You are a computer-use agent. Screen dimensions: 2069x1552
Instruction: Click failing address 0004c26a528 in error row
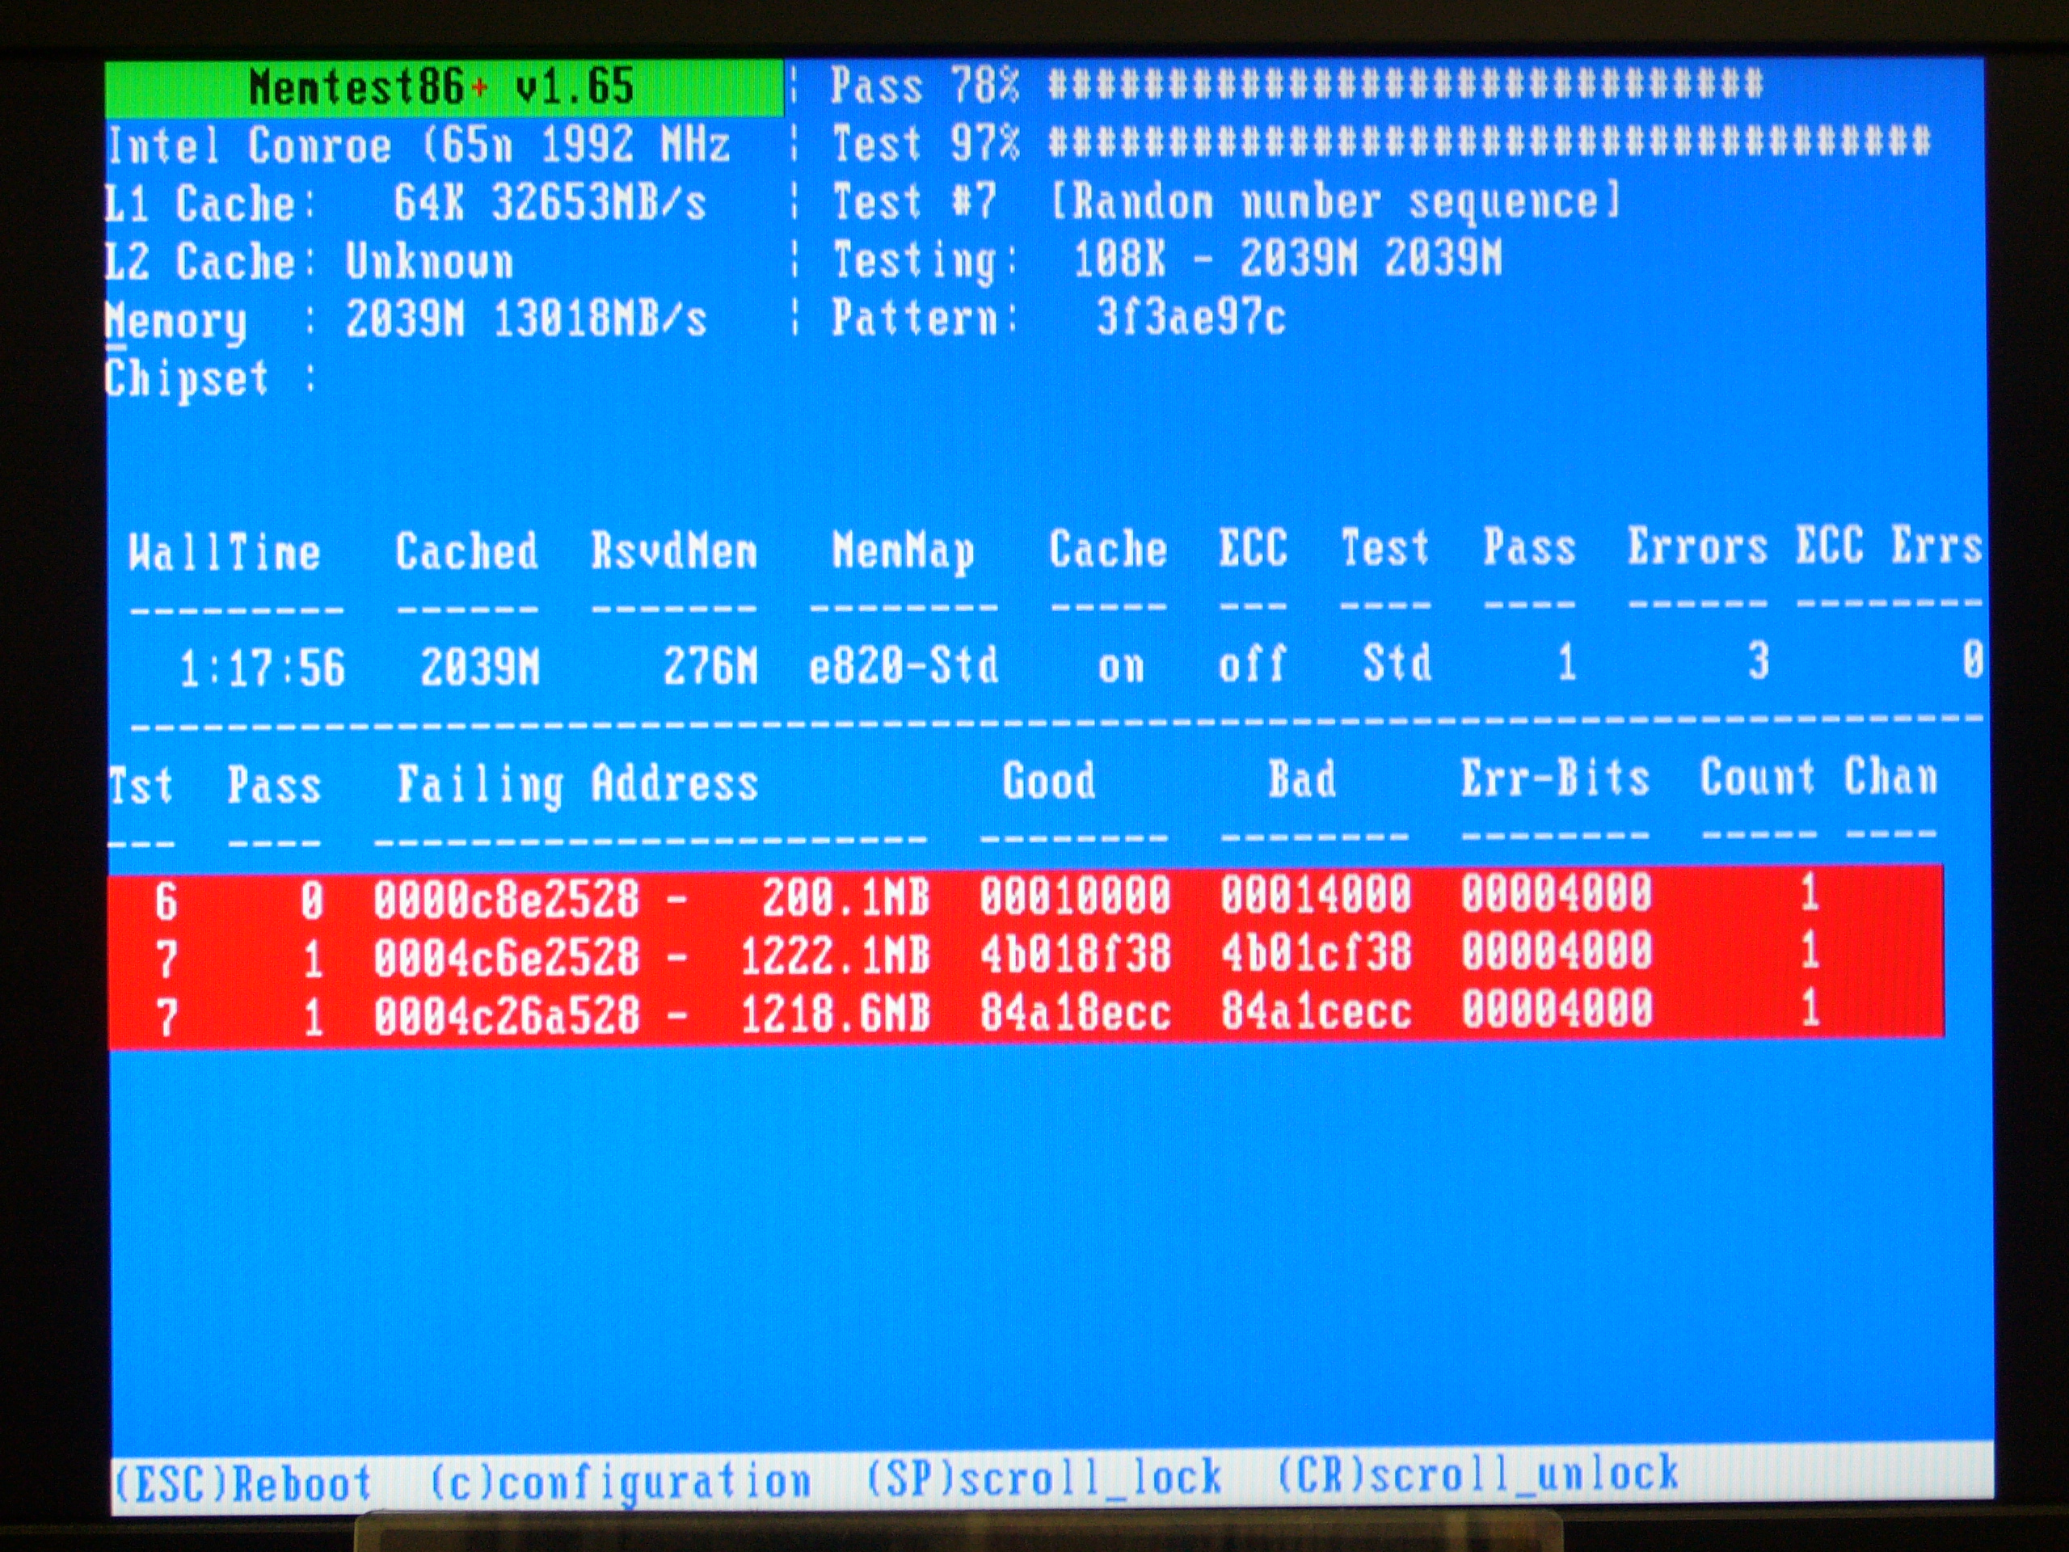pos(506,1016)
